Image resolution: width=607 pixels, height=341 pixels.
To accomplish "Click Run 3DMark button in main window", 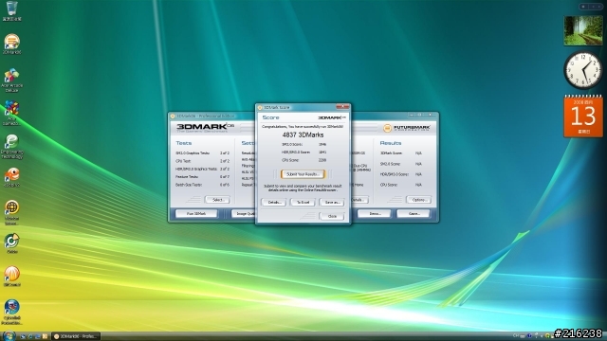I will [x=196, y=213].
